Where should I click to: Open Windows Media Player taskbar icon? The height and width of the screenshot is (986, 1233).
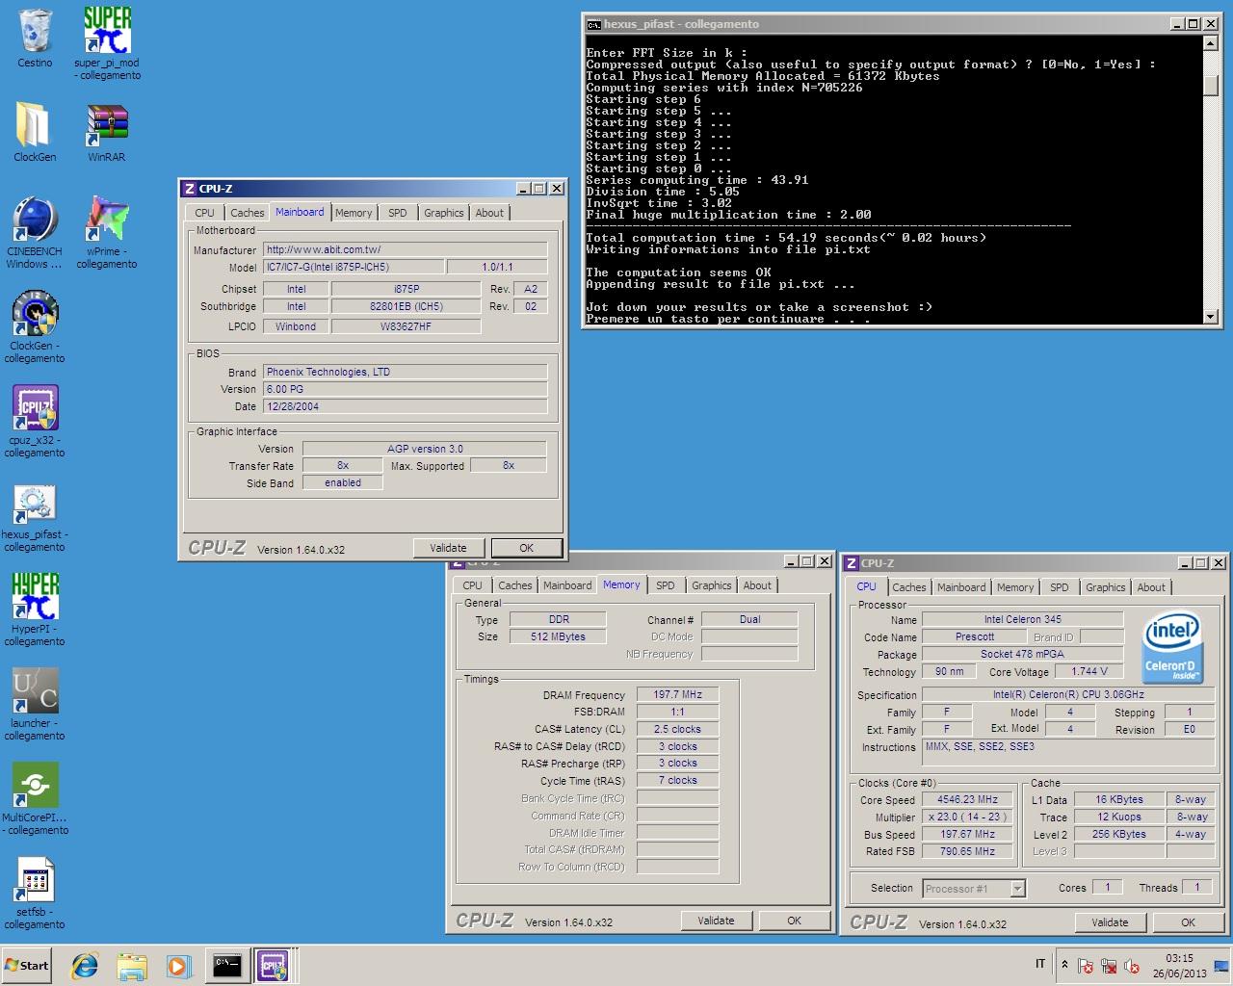[178, 965]
